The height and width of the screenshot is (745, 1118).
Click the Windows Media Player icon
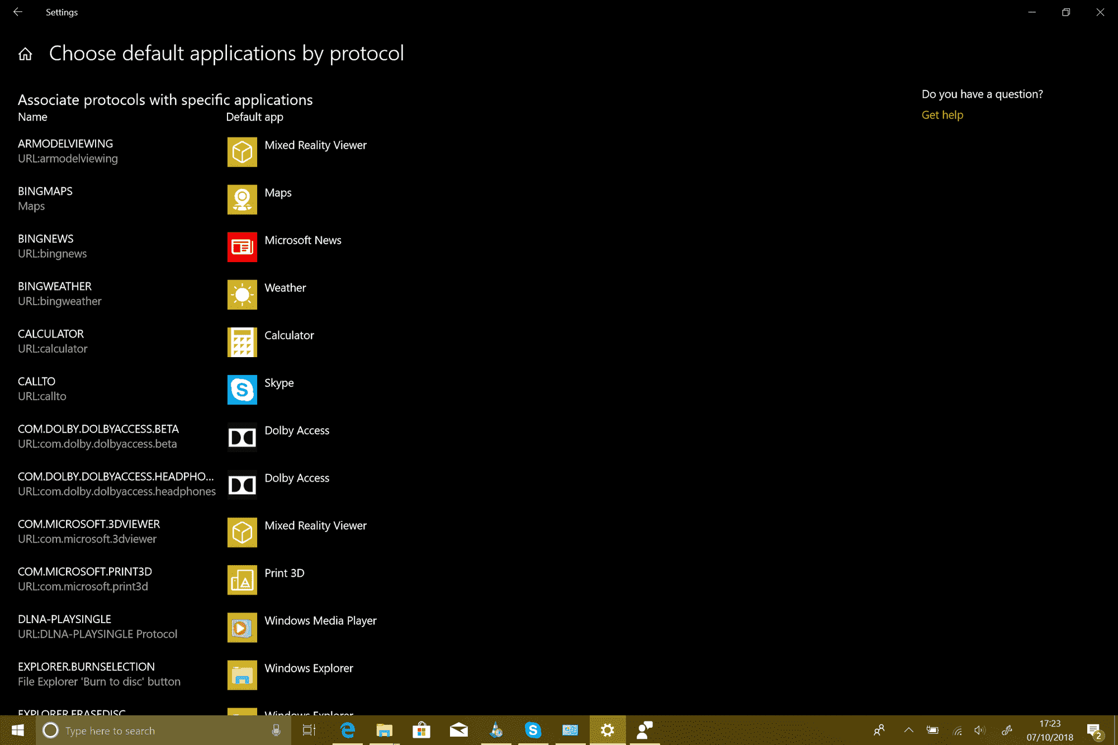point(242,627)
